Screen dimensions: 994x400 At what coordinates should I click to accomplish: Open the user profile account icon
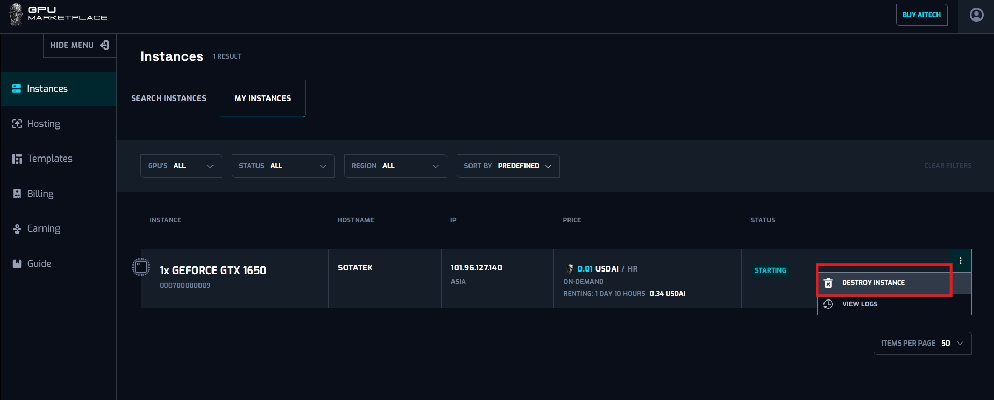[976, 15]
